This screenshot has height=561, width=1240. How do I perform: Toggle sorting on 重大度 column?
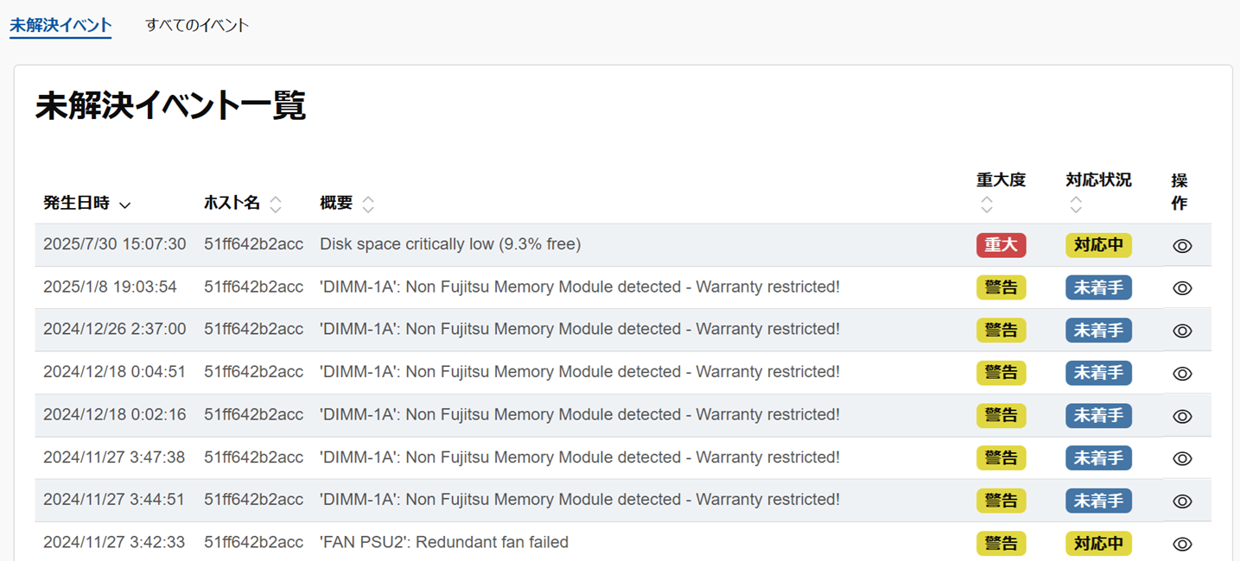pos(987,205)
